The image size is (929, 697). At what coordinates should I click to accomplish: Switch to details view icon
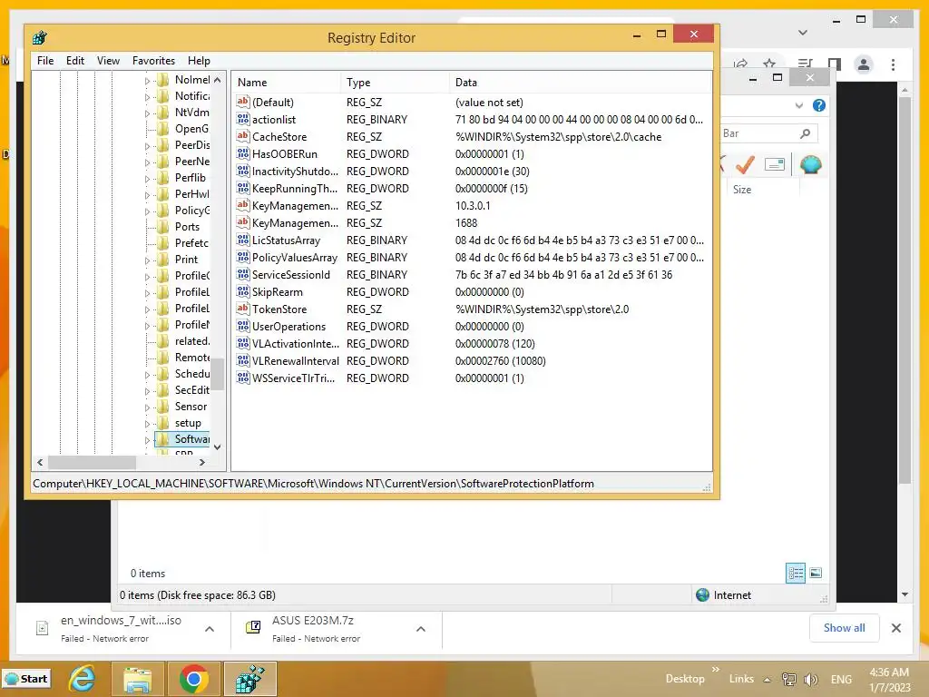click(795, 573)
